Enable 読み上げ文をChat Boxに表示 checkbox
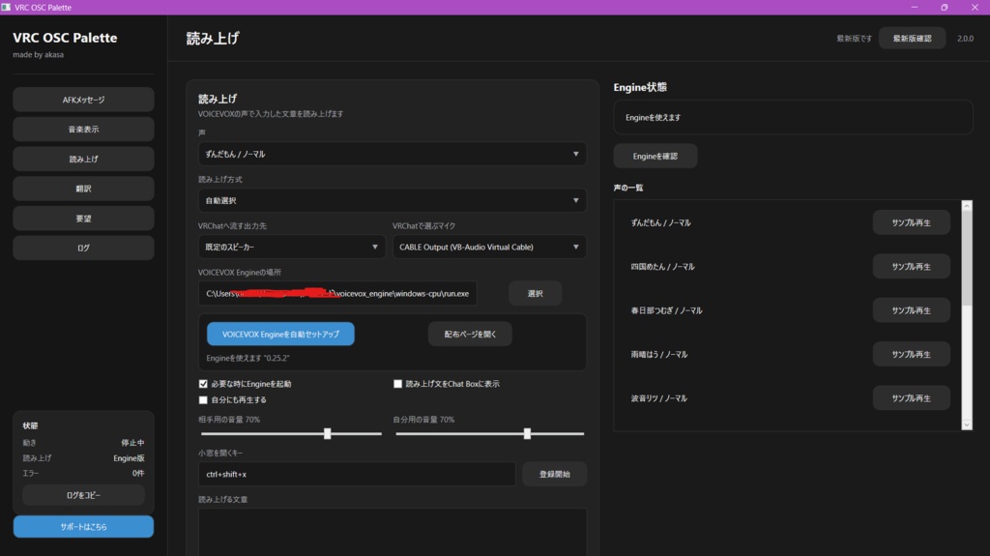This screenshot has height=556, width=990. click(x=397, y=384)
